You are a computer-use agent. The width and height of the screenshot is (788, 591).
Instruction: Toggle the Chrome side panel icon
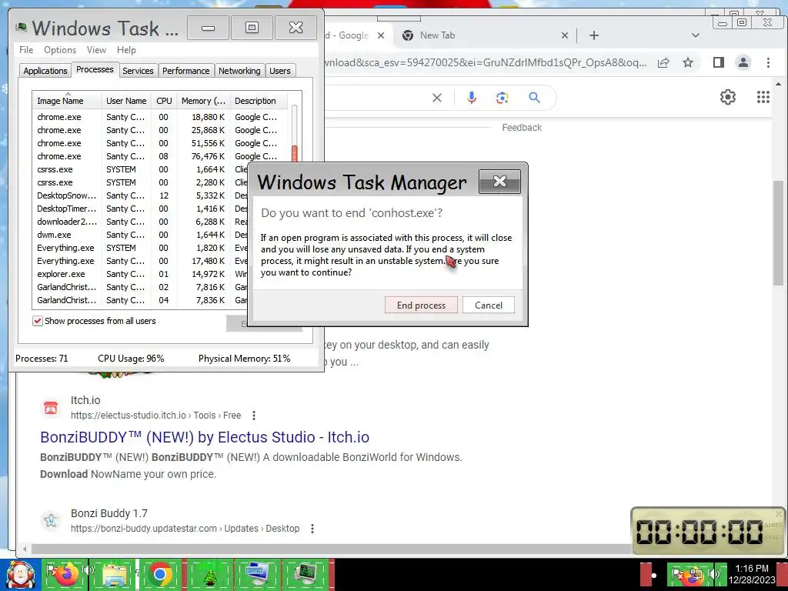(x=719, y=62)
